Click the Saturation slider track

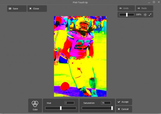[x=97, y=108]
